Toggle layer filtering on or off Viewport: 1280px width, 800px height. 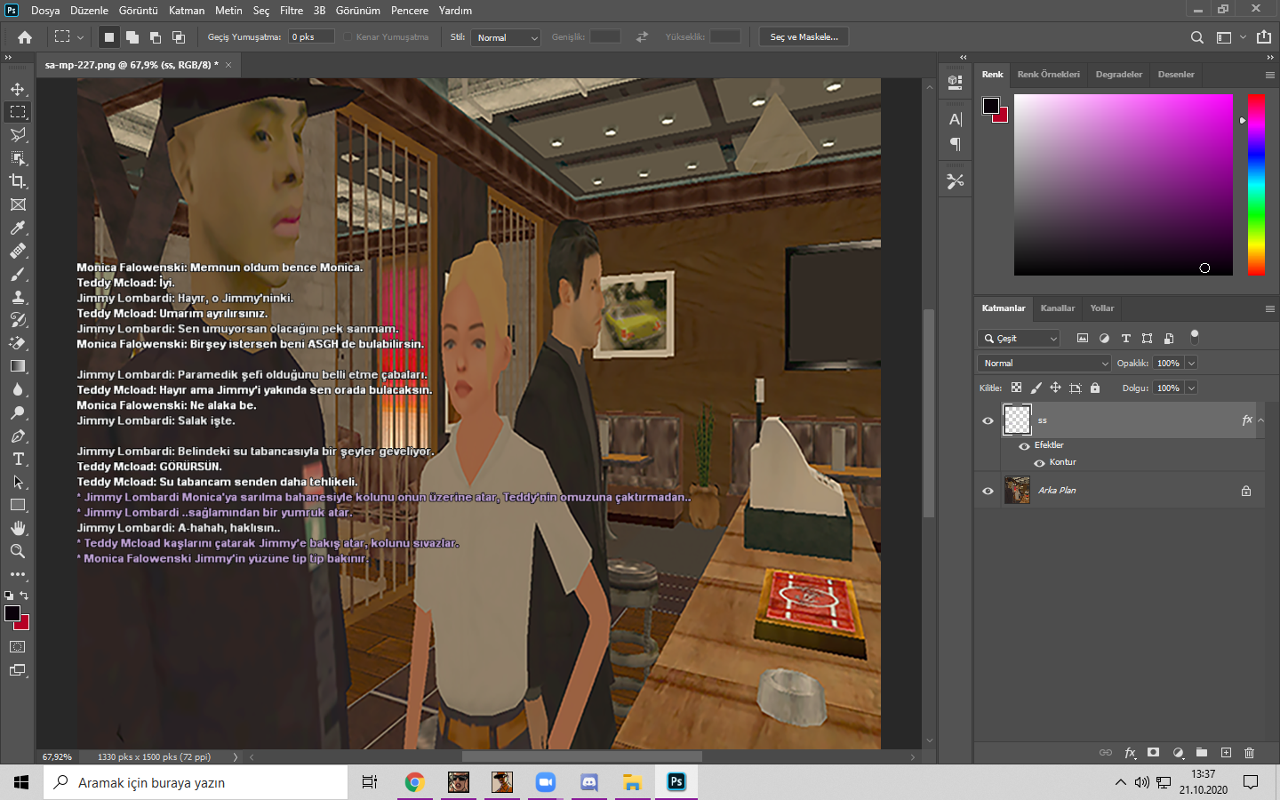click(x=1195, y=337)
